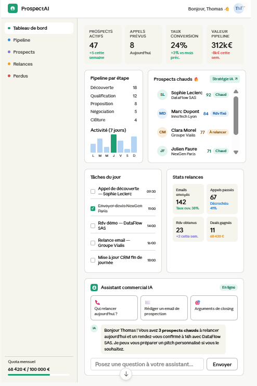
Task: Click the Négociation pipeline stage row
Action: point(113,111)
